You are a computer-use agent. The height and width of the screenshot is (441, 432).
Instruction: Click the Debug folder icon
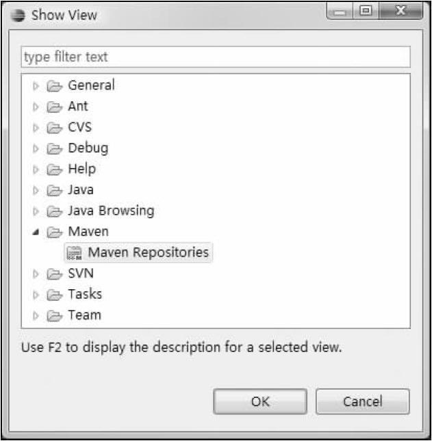click(x=54, y=148)
